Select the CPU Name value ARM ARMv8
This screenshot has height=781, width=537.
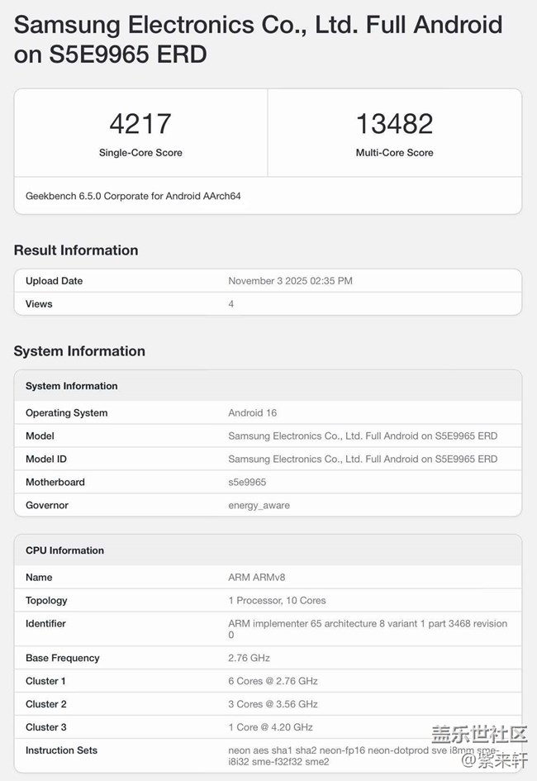[x=256, y=578]
